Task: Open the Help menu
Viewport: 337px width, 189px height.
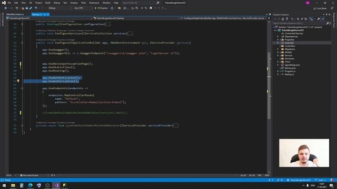Action: 116,3
